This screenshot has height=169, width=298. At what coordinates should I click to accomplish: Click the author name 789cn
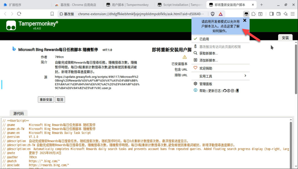pyautogui.click(x=59, y=57)
